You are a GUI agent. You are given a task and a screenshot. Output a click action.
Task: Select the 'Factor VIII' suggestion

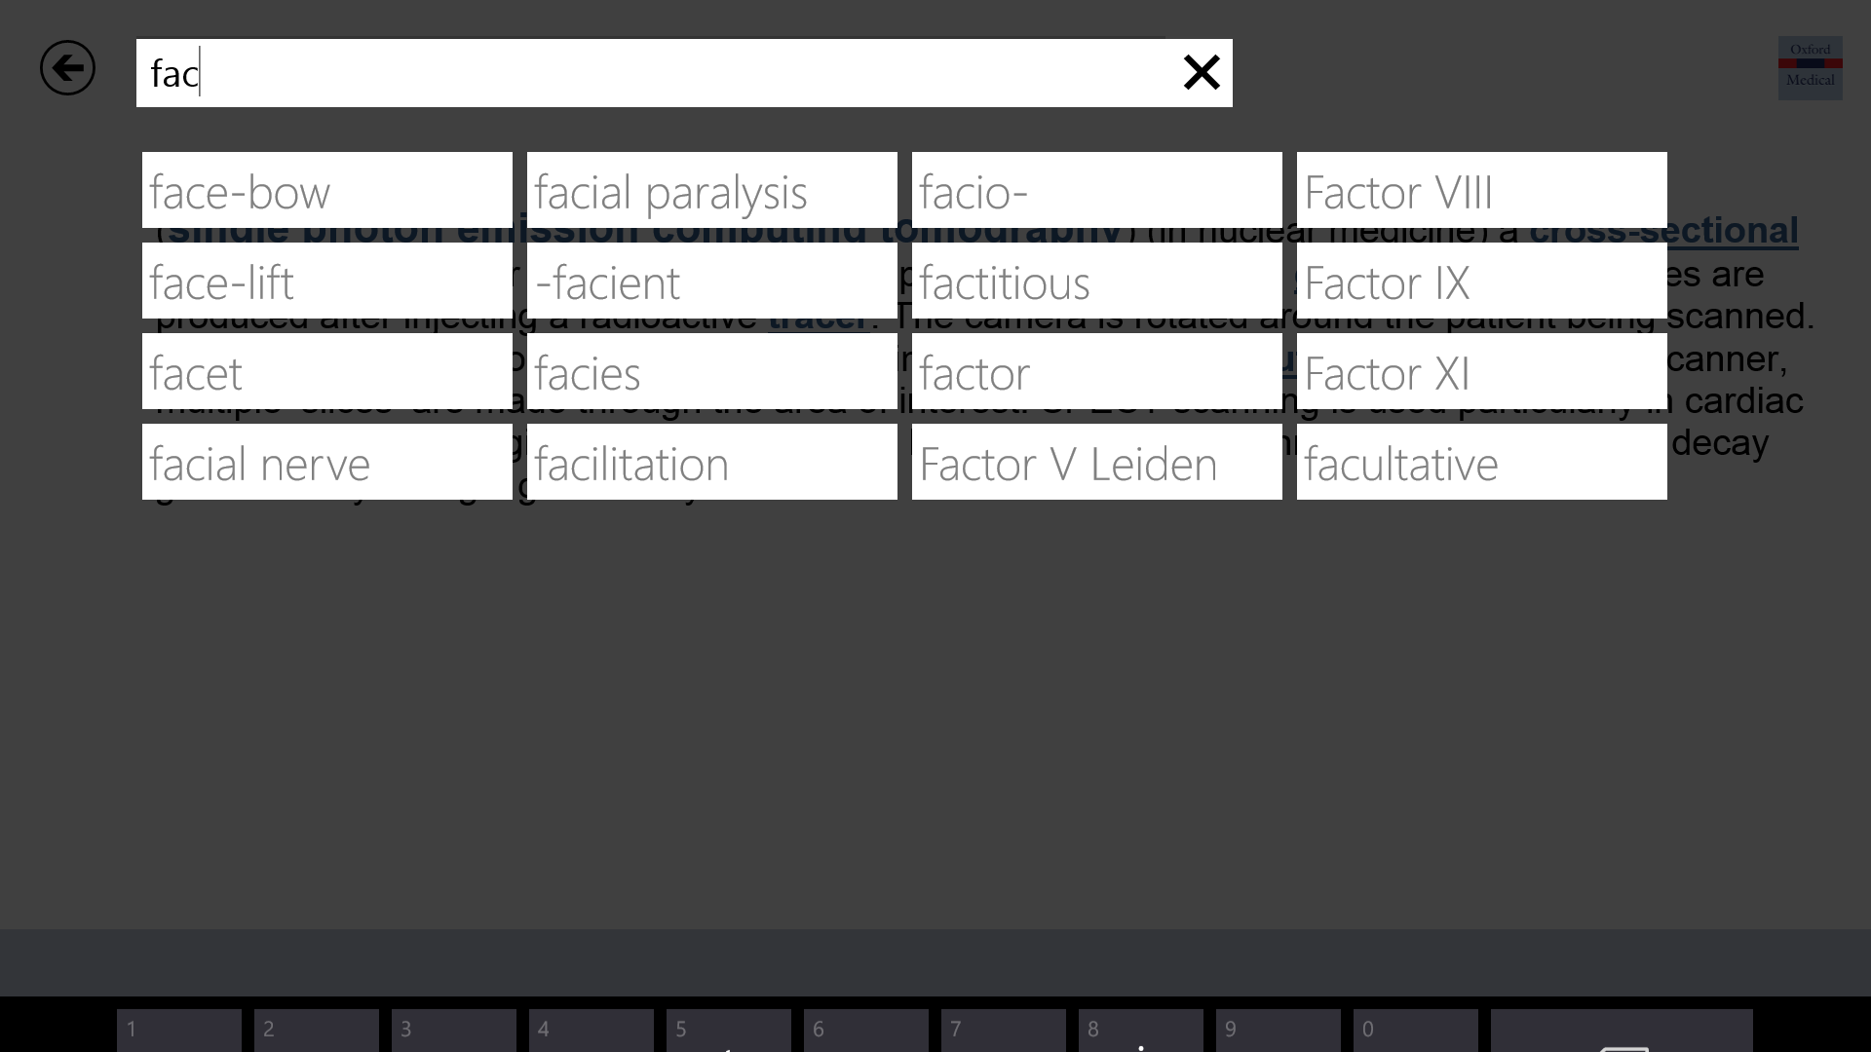coord(1481,191)
